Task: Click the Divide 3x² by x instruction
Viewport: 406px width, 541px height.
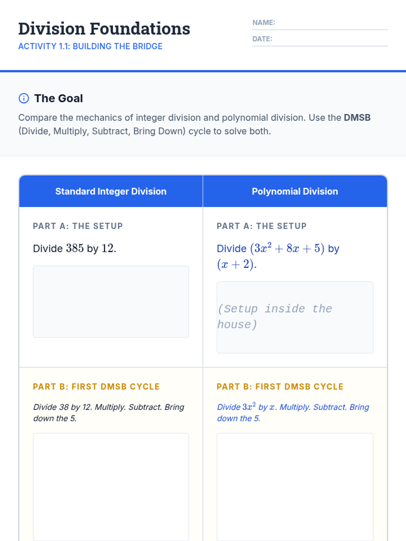Action: (x=293, y=413)
